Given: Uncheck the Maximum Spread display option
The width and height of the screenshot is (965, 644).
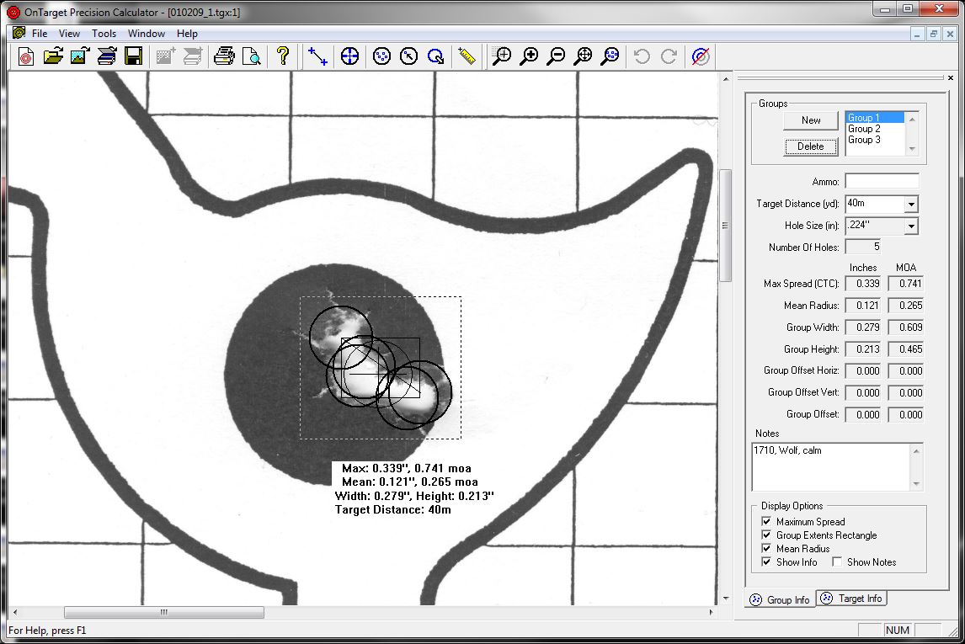Looking at the screenshot, I should coord(766,520).
